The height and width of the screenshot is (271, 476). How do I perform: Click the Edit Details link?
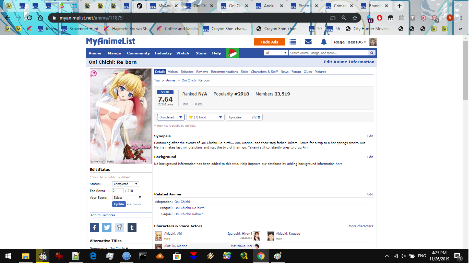[x=134, y=204]
